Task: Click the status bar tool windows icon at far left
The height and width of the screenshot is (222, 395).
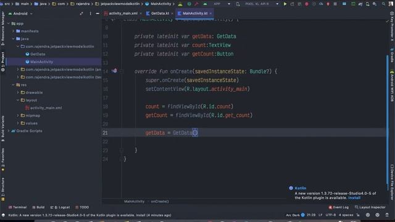Action: tap(3, 215)
